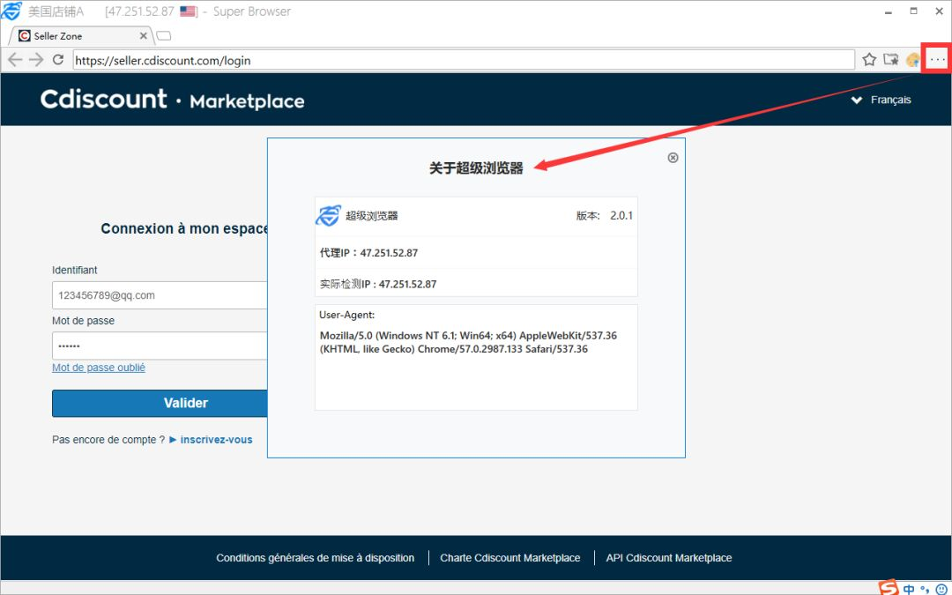Click the Super Browser logo in title bar
This screenshot has height=595, width=952.
(11, 11)
